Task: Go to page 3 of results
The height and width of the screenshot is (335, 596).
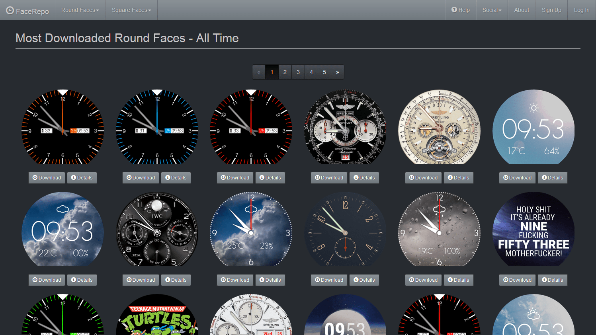Action: click(298, 72)
